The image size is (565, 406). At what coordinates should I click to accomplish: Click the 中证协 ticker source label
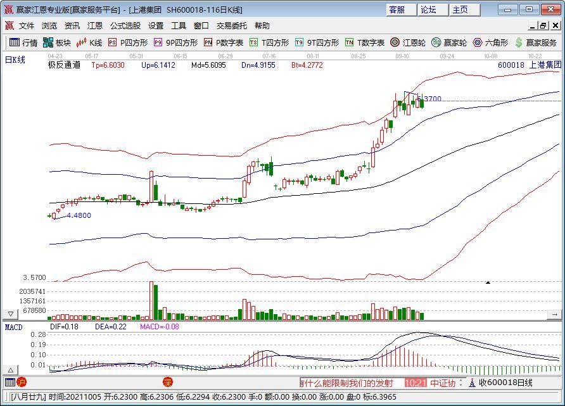pos(443,383)
